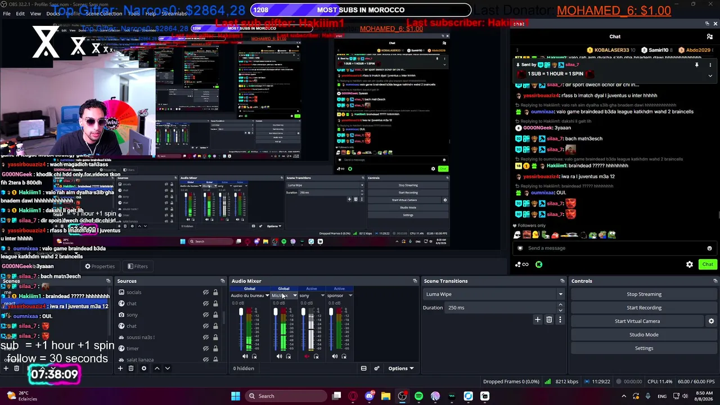Click Stop Streaming button
The height and width of the screenshot is (405, 720).
pos(644,294)
